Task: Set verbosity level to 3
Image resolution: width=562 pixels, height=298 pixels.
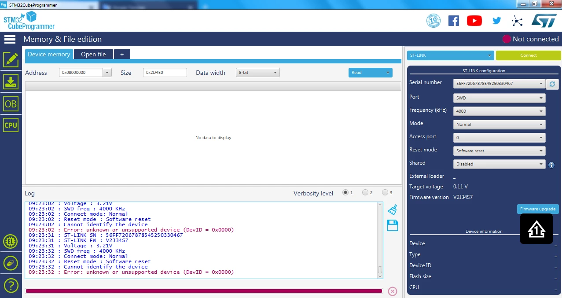Action: point(385,192)
